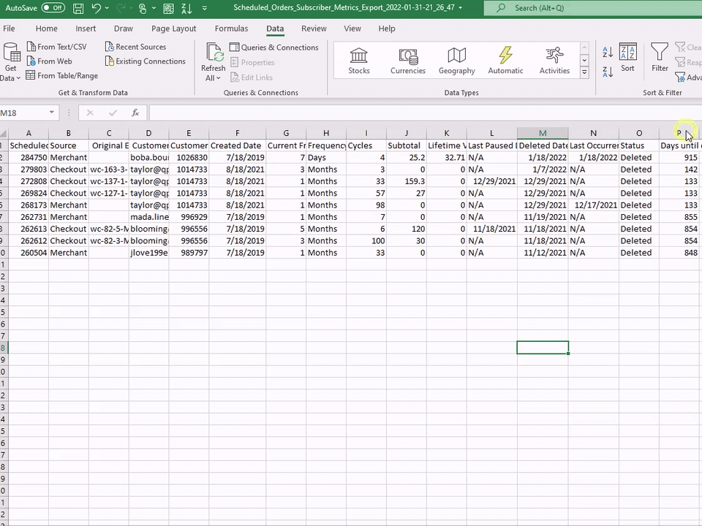The width and height of the screenshot is (702, 526).
Task: Select cell with value 284750
Action: [29, 158]
